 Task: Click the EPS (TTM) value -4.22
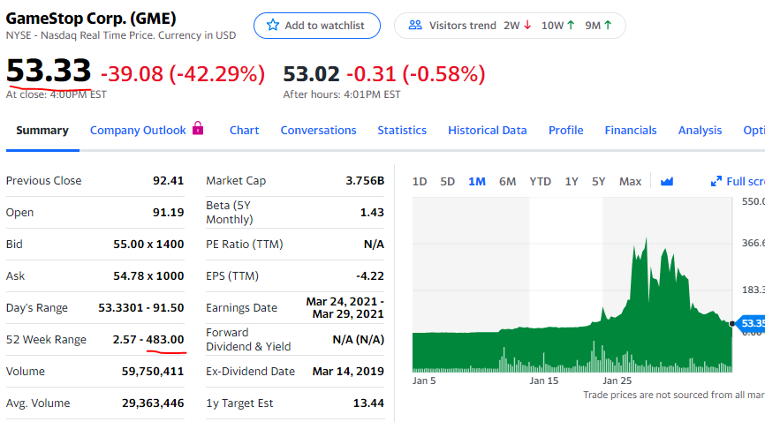point(370,275)
